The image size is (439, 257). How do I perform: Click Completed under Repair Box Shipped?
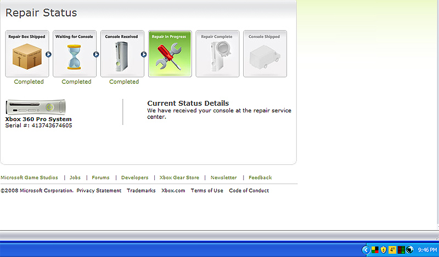pos(29,82)
